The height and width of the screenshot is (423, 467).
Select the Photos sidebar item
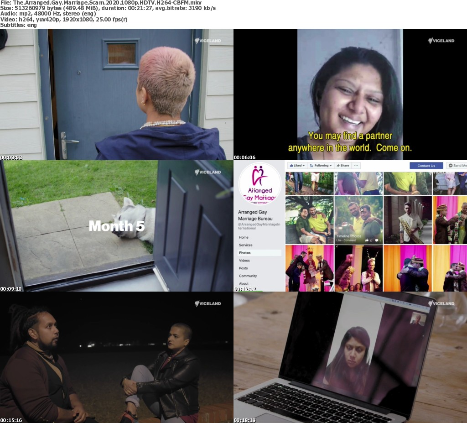pyautogui.click(x=245, y=253)
